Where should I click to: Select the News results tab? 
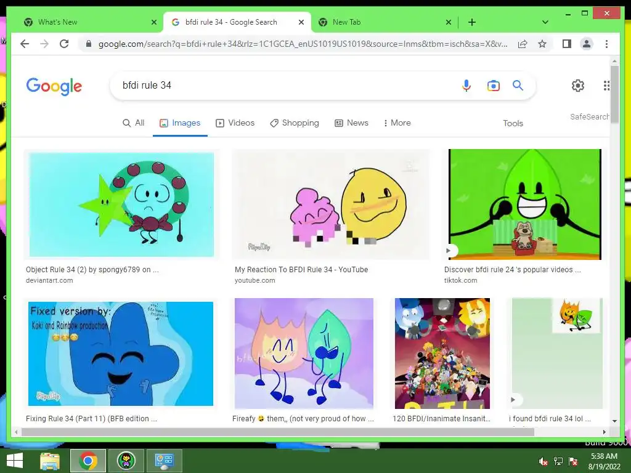(351, 123)
